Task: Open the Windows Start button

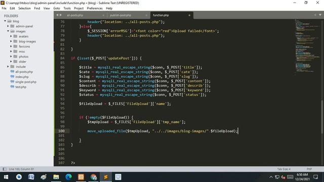Action: [x=6, y=177]
